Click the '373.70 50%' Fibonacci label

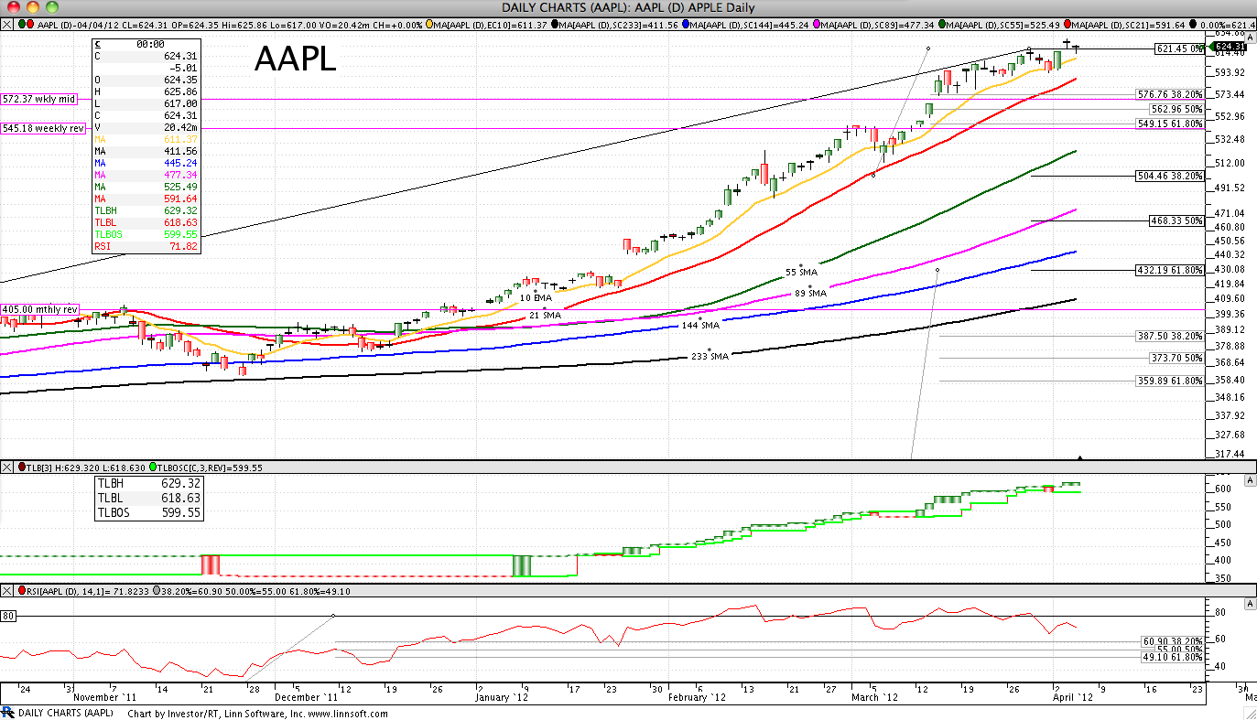[x=1176, y=358]
